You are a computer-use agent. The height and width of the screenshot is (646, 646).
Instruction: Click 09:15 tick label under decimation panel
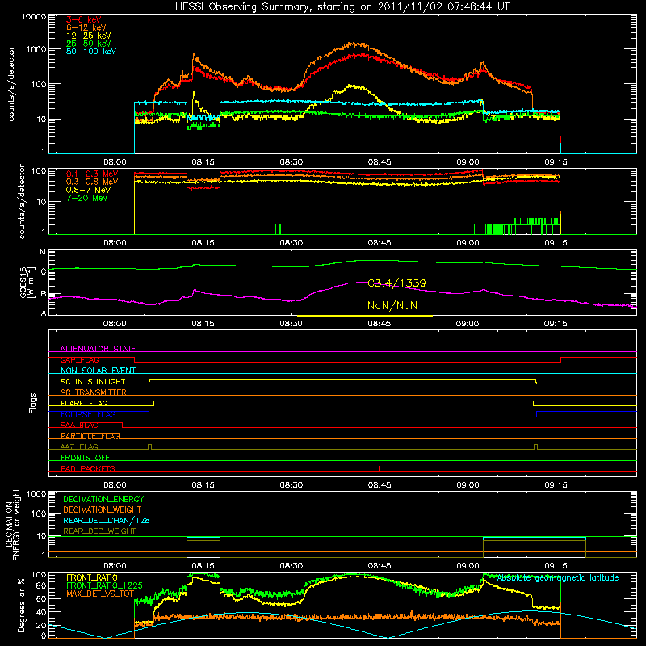tap(556, 566)
